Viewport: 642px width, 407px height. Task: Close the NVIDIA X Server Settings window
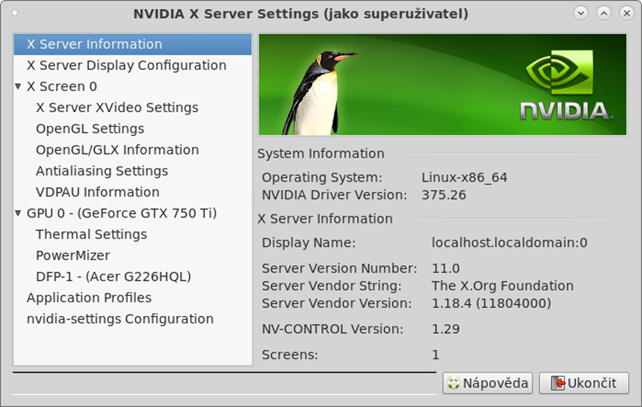coord(627,13)
